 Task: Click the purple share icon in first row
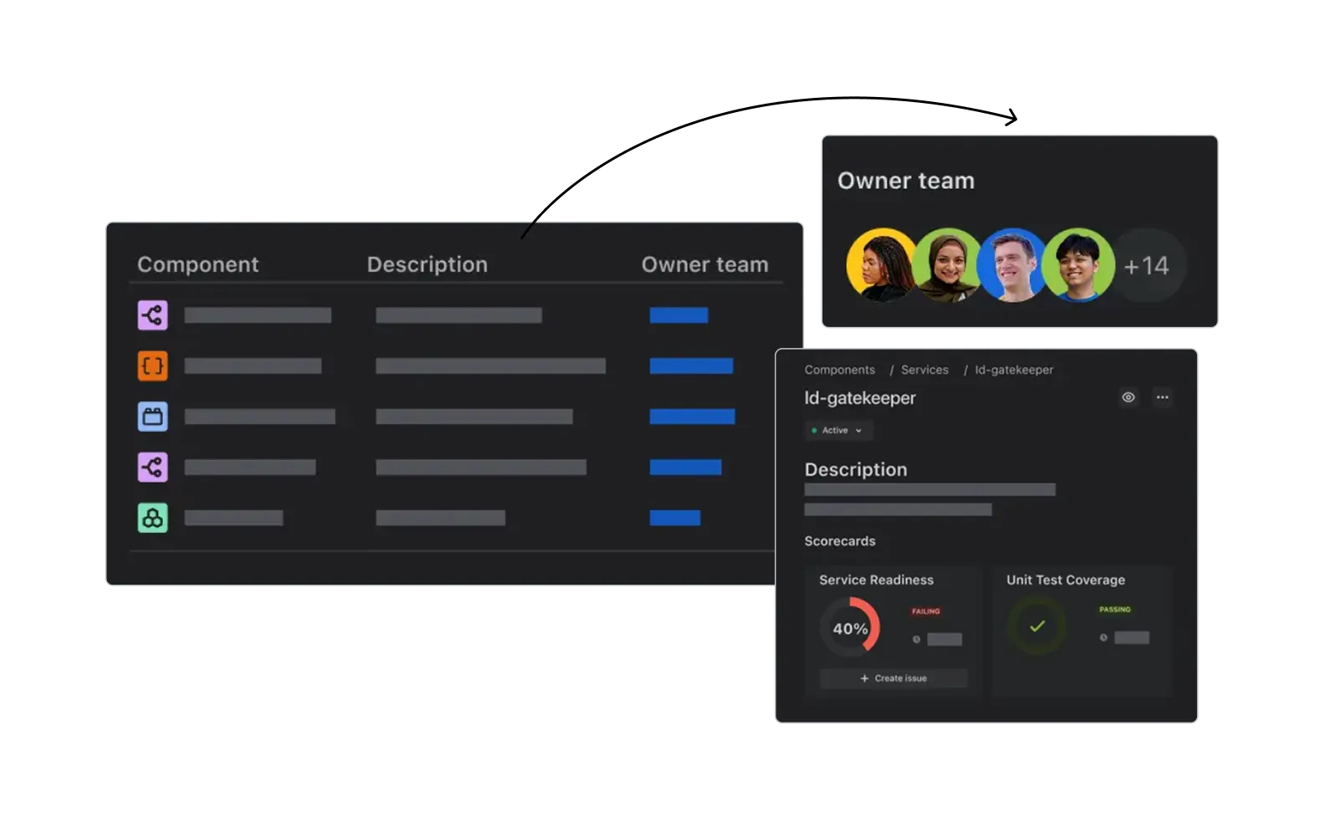click(152, 315)
